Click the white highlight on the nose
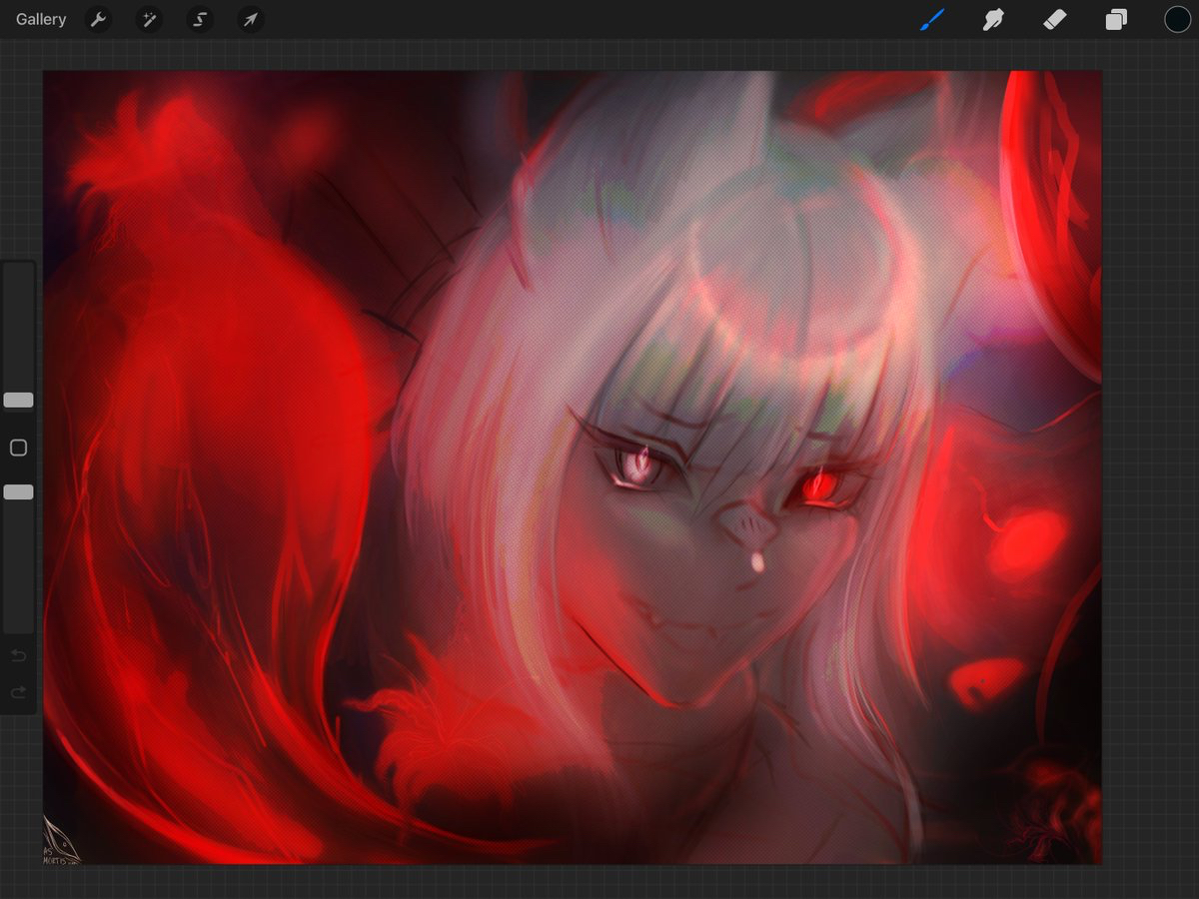The image size is (1199, 899). pyautogui.click(x=757, y=563)
